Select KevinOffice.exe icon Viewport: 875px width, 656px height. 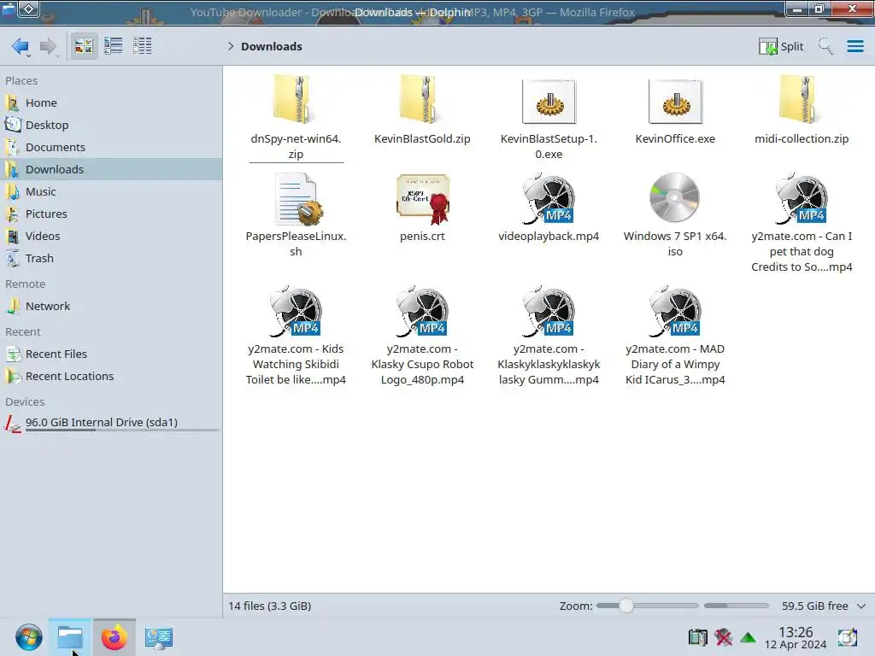coord(675,102)
